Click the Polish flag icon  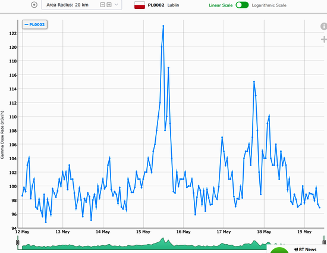pyautogui.click(x=140, y=5)
